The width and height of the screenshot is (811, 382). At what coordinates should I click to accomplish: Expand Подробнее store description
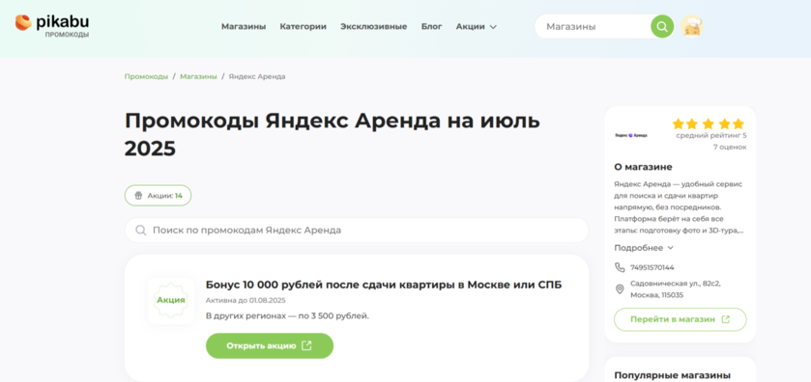[x=644, y=248]
